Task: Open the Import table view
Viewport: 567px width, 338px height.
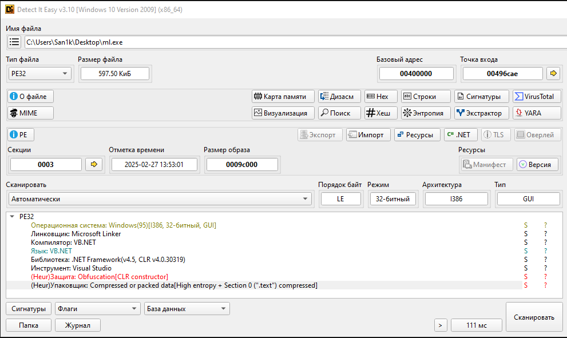Action: pyautogui.click(x=368, y=134)
